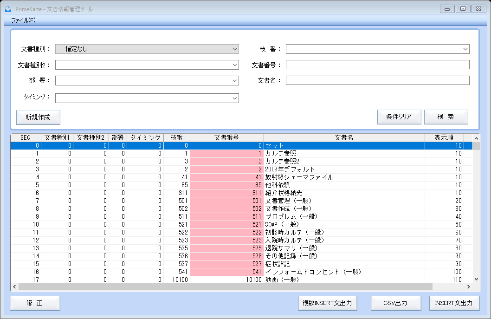This screenshot has width=491, height=319.
Task: Click the 枝番 column header
Action: tap(177, 138)
